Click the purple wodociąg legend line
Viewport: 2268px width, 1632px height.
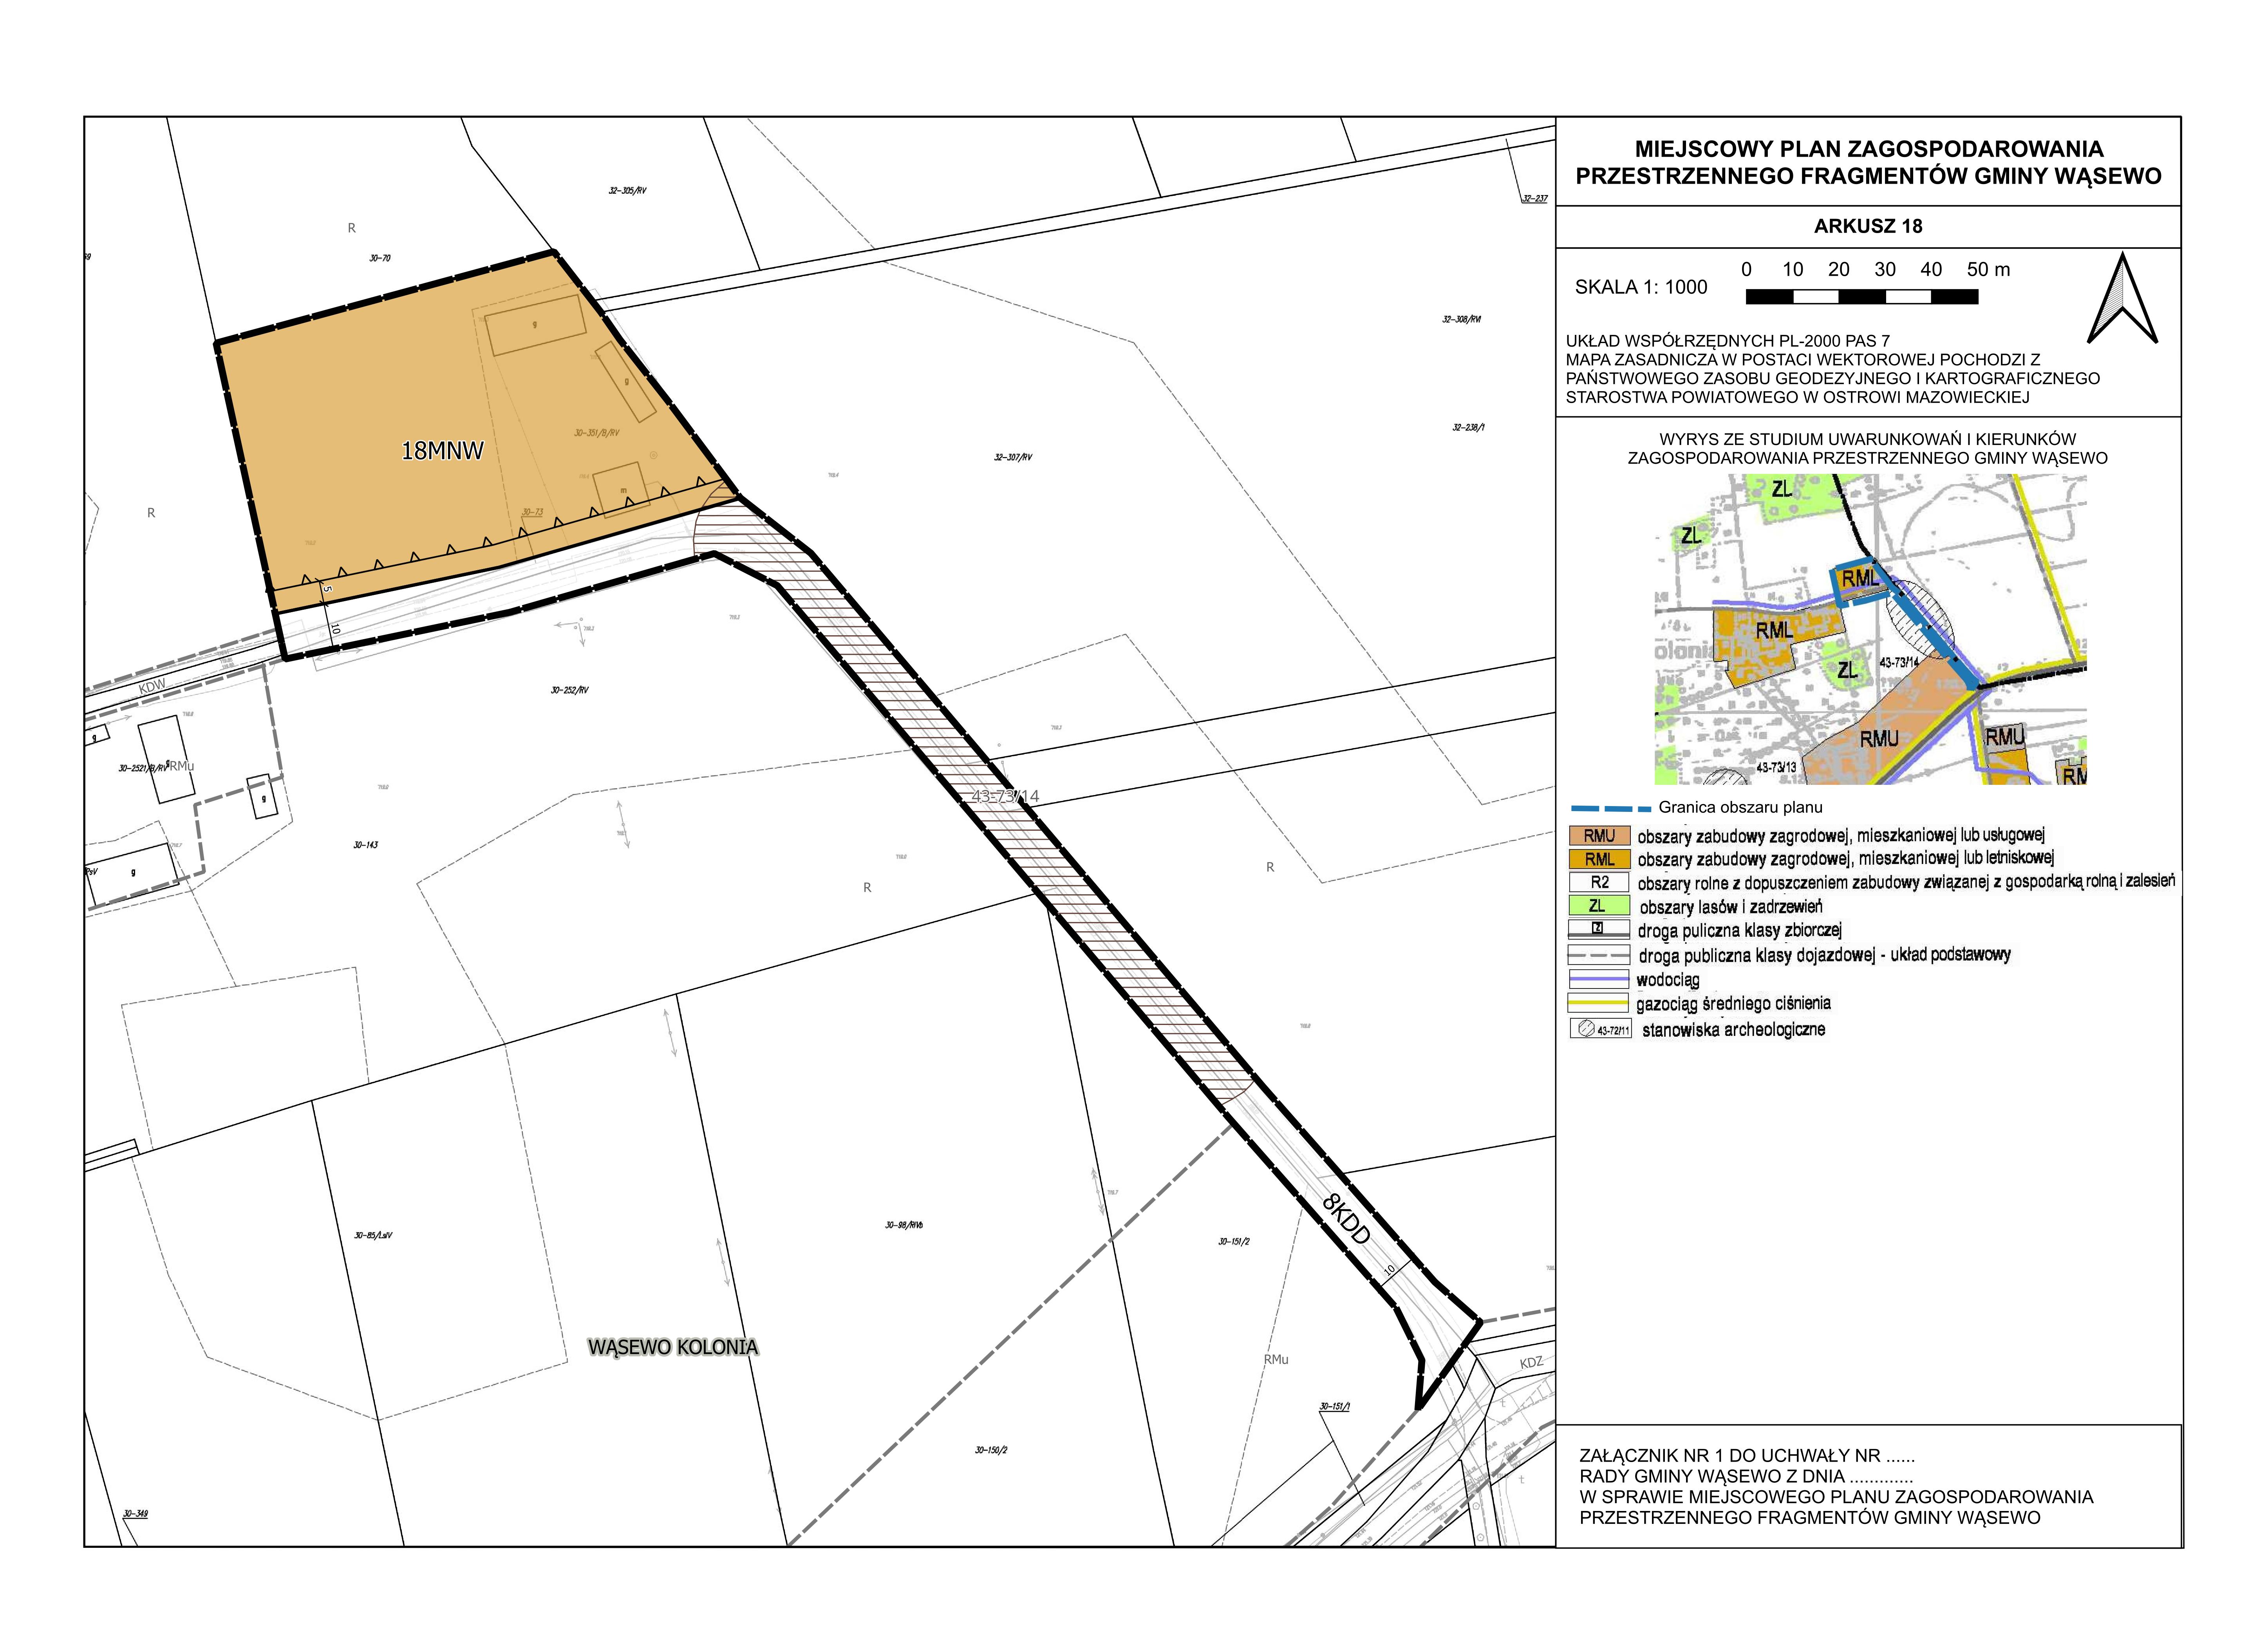1599,980
